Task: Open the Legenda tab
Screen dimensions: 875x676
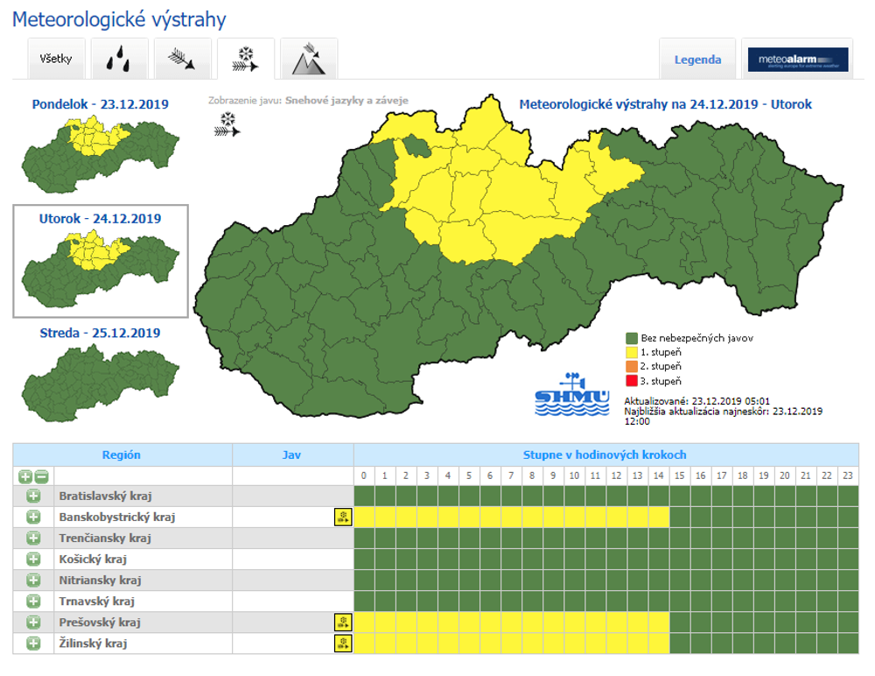Action: pos(697,60)
